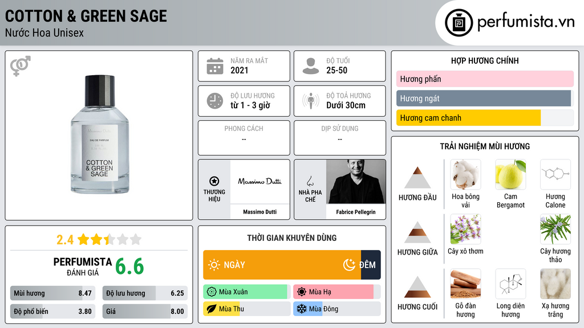The width and height of the screenshot is (584, 328).
Task: Click the unisex gender symbol icon
Action: pos(21,66)
